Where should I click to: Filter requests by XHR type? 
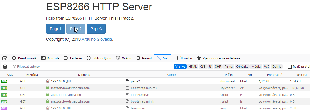click(x=218, y=67)
